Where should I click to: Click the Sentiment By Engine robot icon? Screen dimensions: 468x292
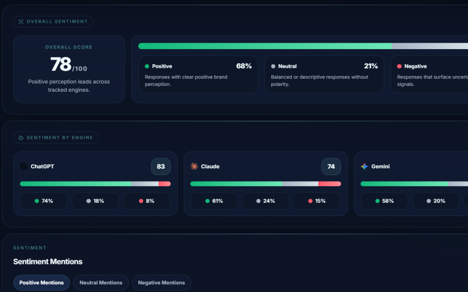click(x=21, y=138)
